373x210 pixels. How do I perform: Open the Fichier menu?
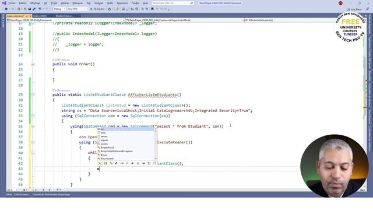12,3
